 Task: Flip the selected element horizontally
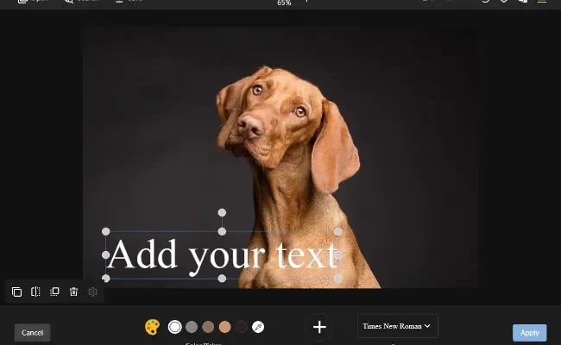35,292
